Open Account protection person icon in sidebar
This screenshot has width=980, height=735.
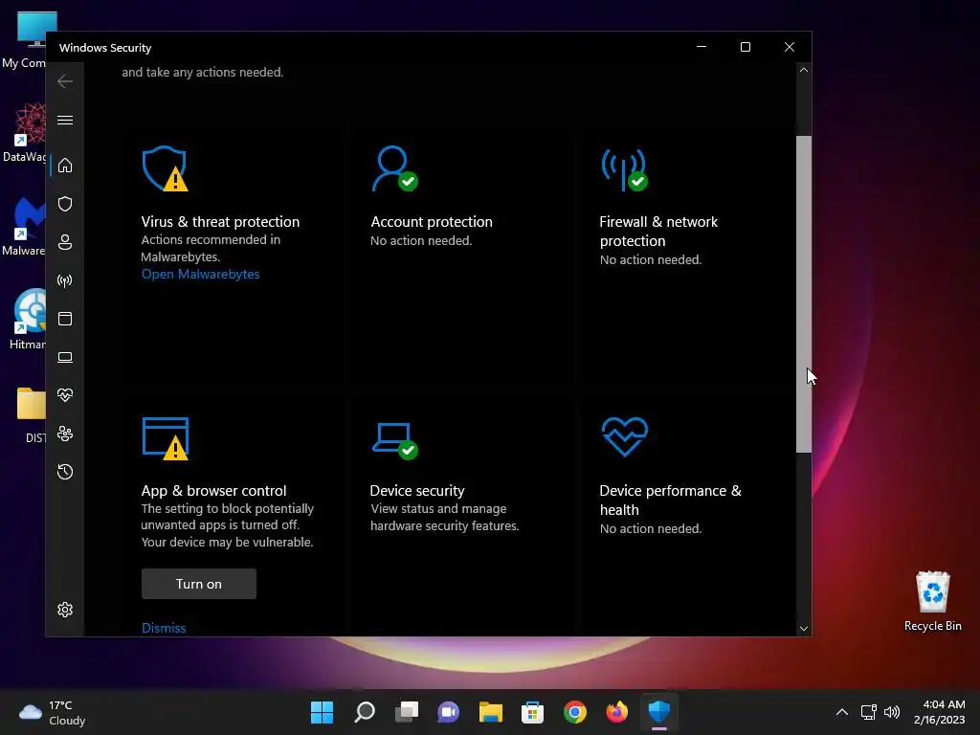tap(65, 242)
